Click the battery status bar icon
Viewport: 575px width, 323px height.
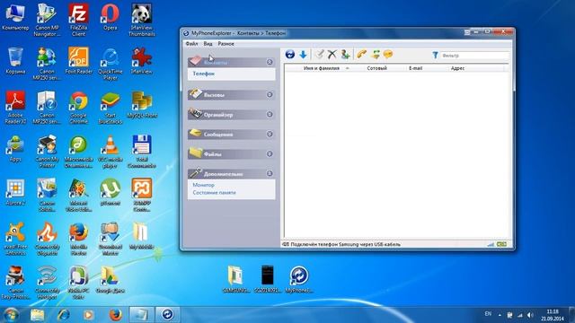click(501, 244)
